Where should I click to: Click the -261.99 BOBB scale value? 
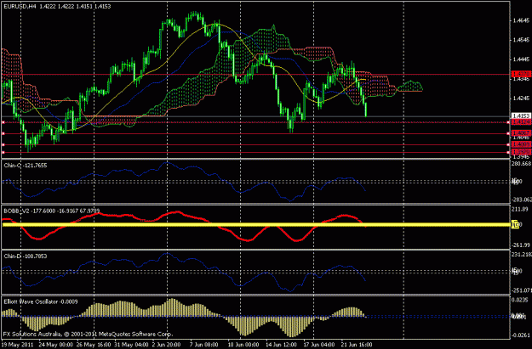(521, 245)
